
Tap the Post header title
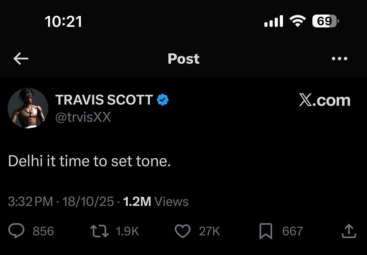(183, 59)
